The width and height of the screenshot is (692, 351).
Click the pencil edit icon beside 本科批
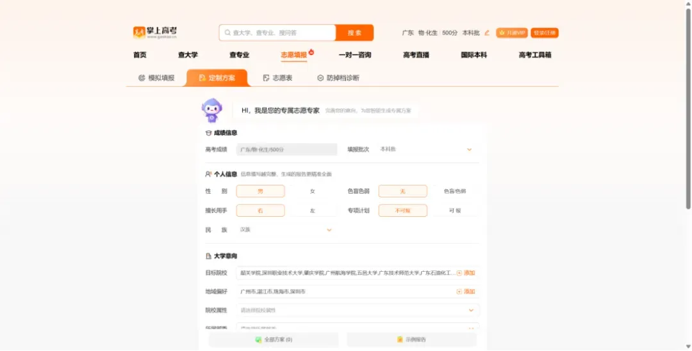tap(487, 33)
